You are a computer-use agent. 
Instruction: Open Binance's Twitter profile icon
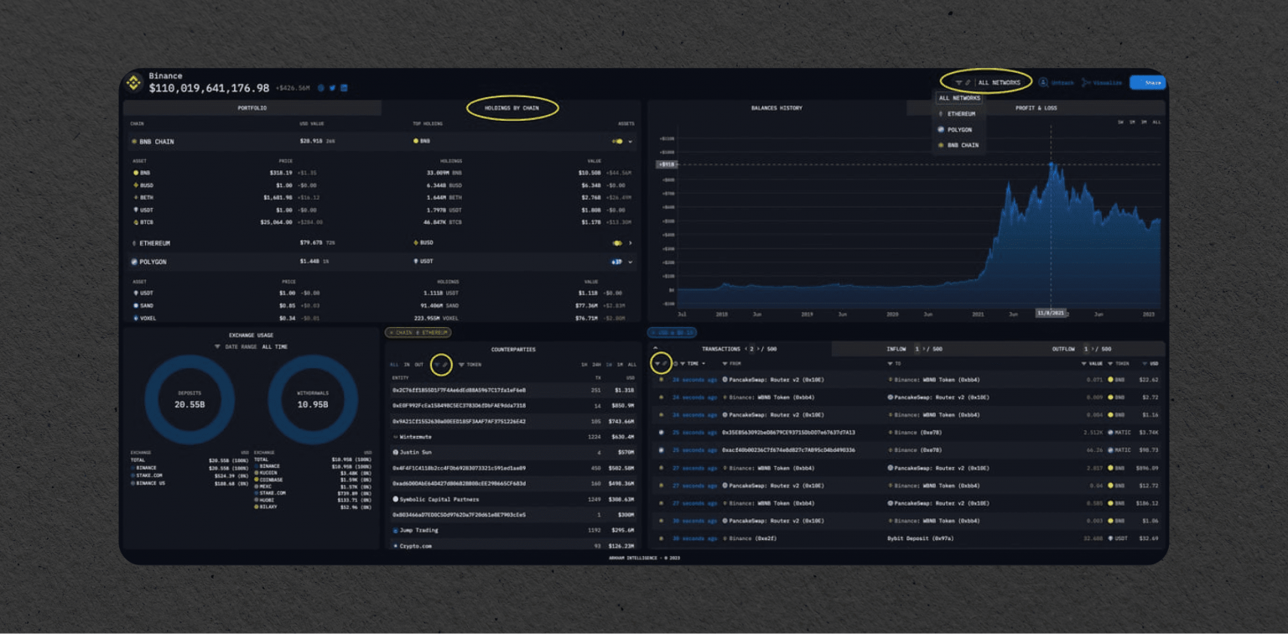(x=332, y=86)
